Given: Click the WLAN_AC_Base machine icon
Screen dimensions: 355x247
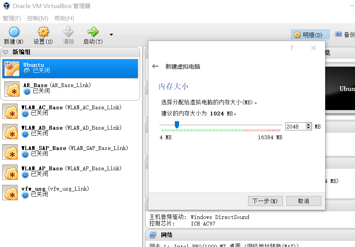Looking at the screenshot, I should click(10, 111).
